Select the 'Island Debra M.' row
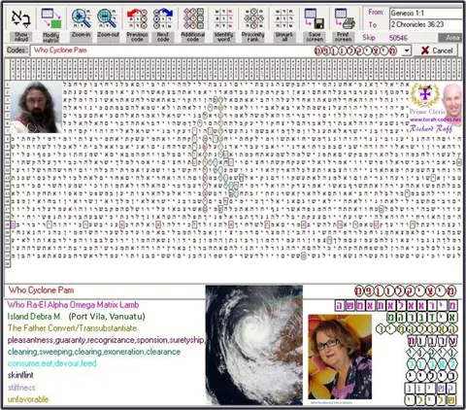466x410 pixels. pos(34,317)
